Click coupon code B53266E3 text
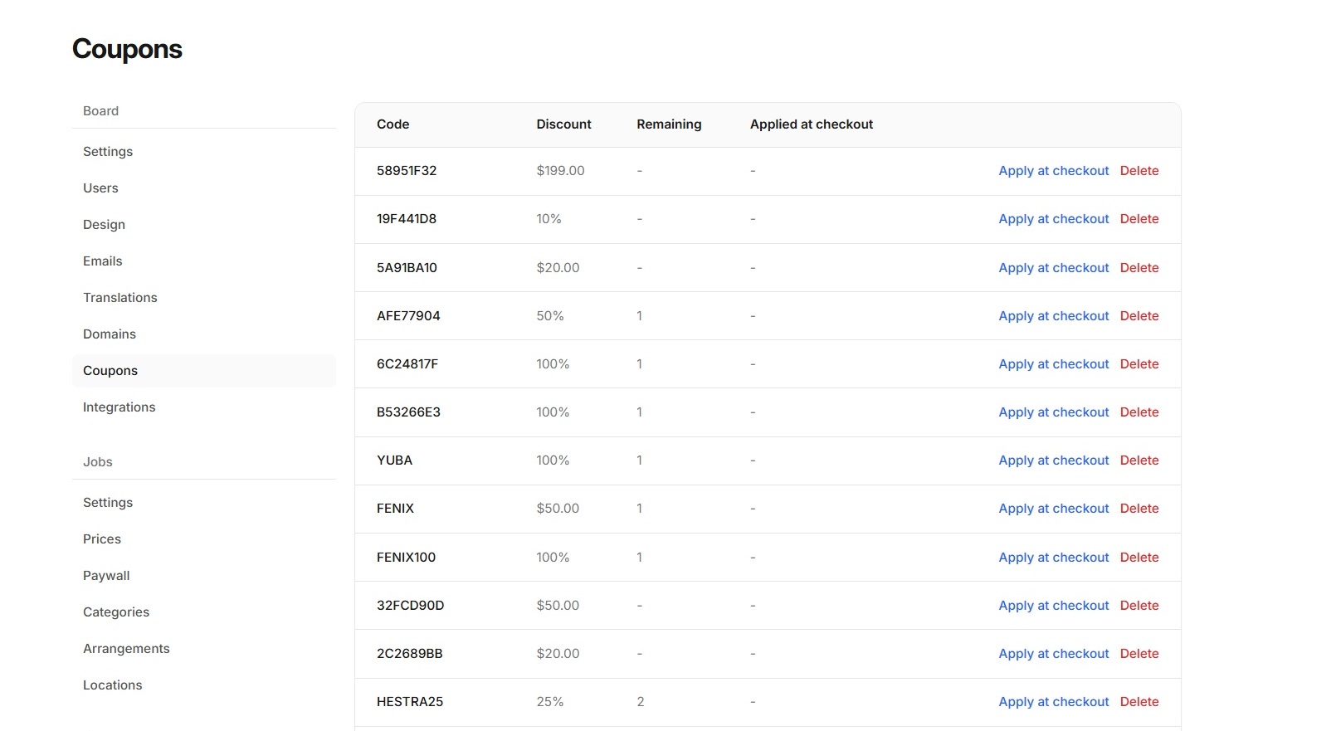This screenshot has width=1341, height=731. click(x=408, y=412)
